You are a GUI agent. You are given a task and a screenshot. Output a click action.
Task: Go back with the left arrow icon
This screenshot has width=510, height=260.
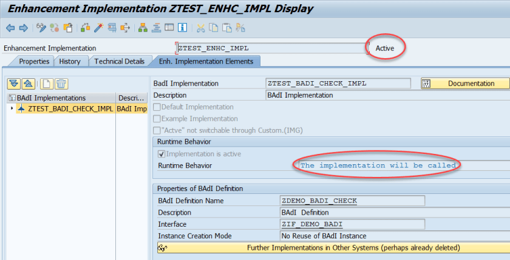(10, 28)
